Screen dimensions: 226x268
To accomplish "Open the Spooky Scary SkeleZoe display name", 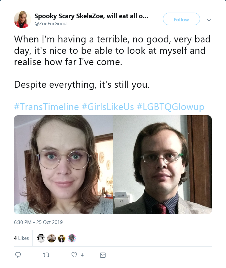I will coord(91,16).
